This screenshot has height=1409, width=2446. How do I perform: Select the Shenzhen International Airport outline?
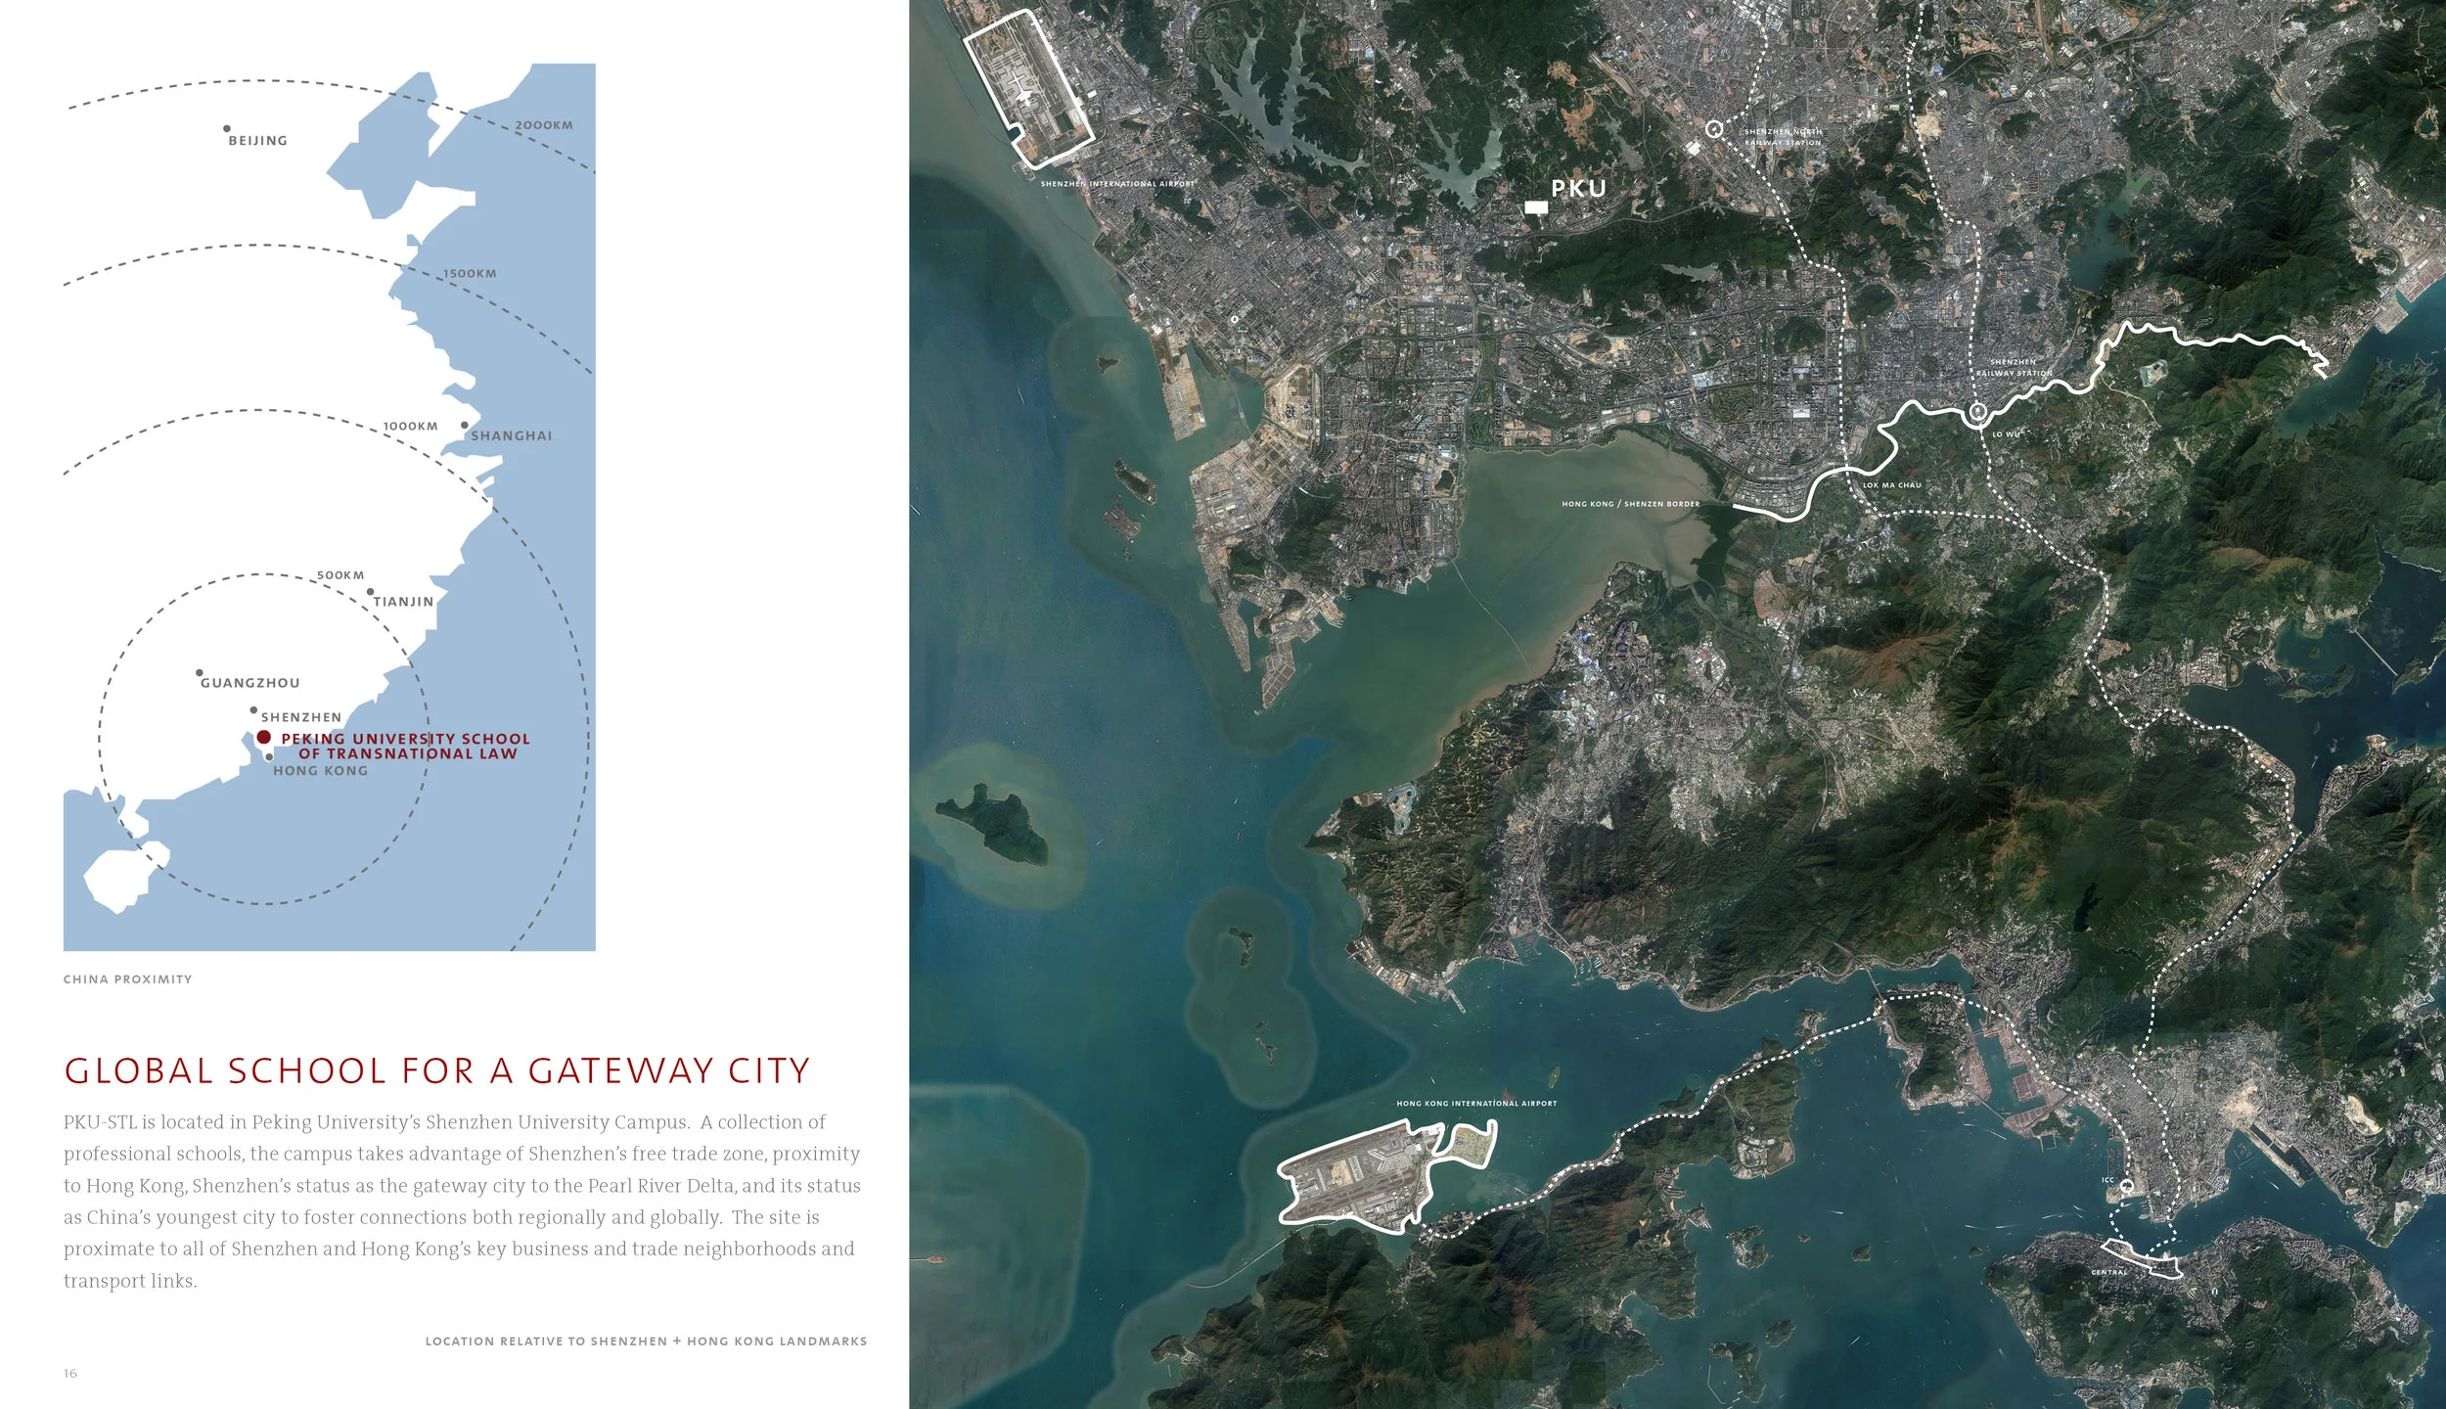(1029, 90)
